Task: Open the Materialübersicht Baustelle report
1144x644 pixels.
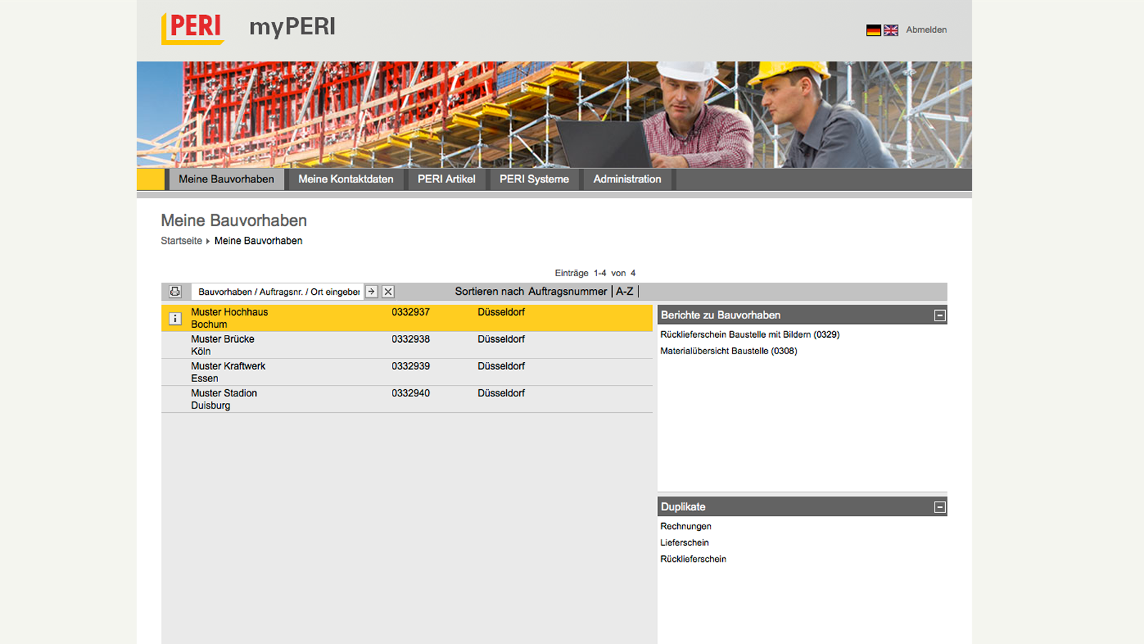Action: (x=728, y=351)
